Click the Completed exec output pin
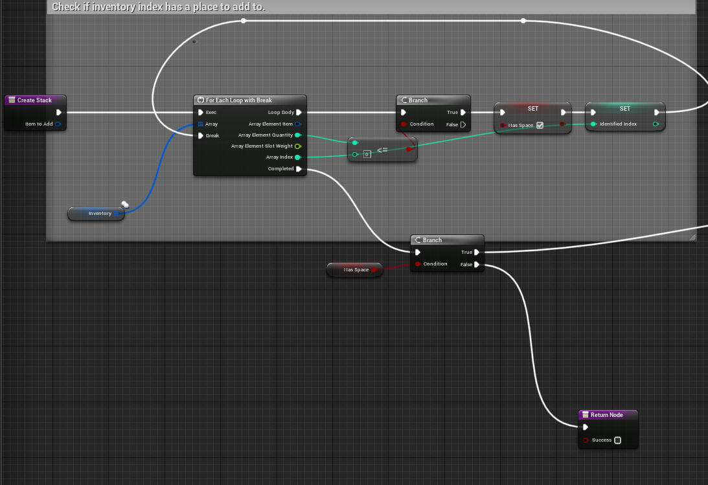The image size is (708, 485). click(300, 168)
